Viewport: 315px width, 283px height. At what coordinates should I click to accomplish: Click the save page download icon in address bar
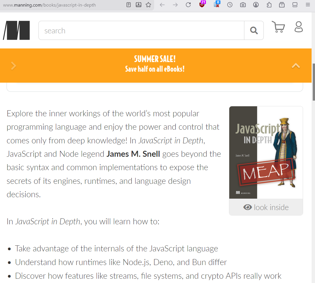[x=139, y=5]
